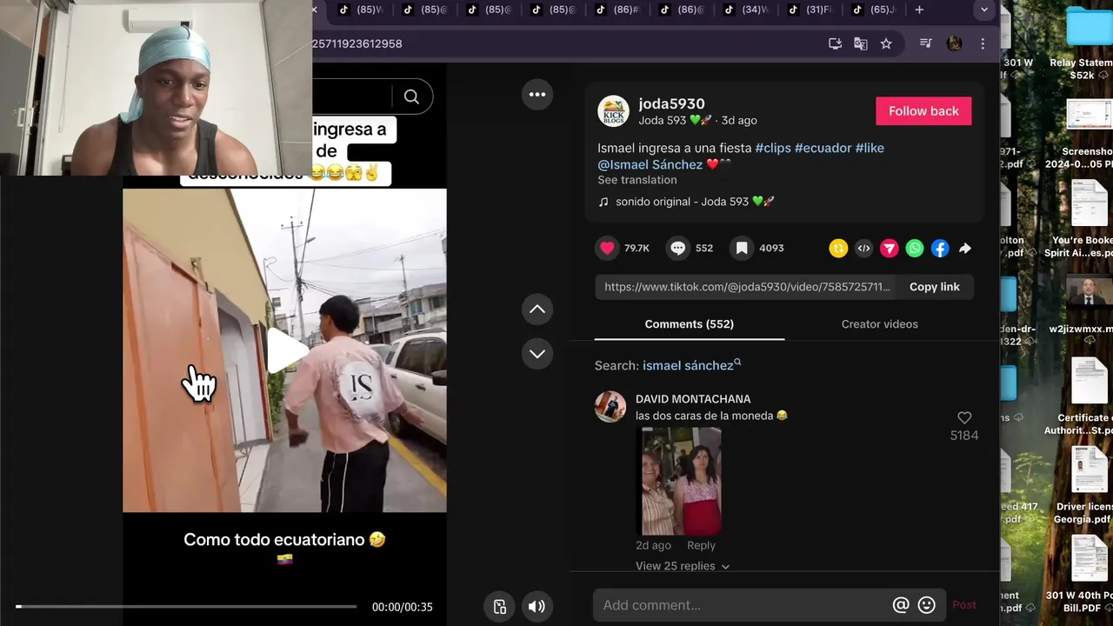Go to previous video with up arrow
Screen dimensions: 1113x626
pos(537,309)
